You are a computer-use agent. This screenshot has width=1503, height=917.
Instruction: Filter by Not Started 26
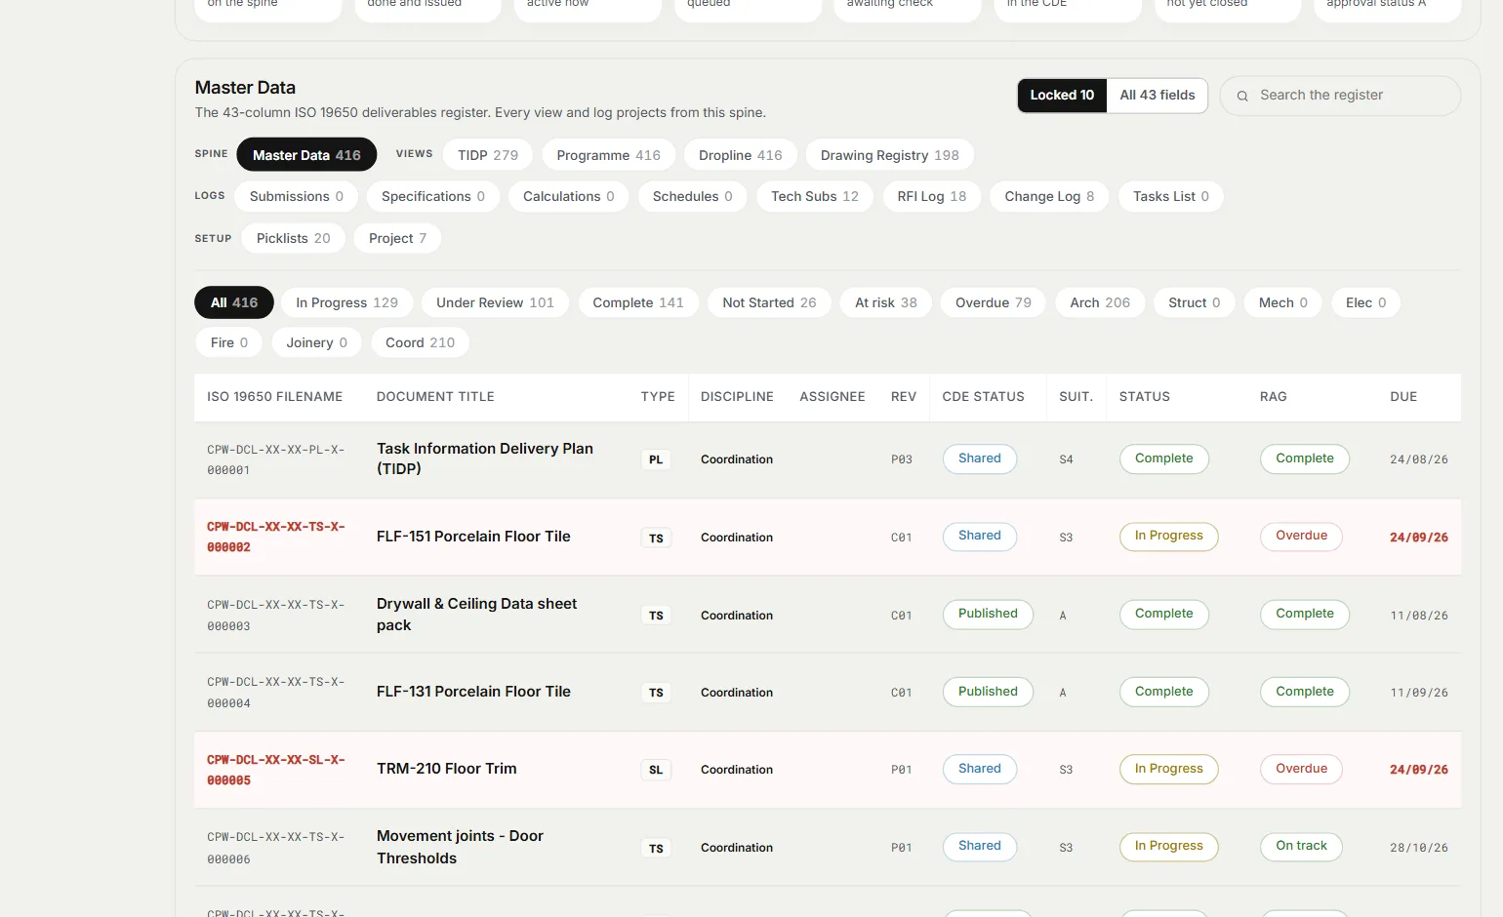tap(769, 302)
